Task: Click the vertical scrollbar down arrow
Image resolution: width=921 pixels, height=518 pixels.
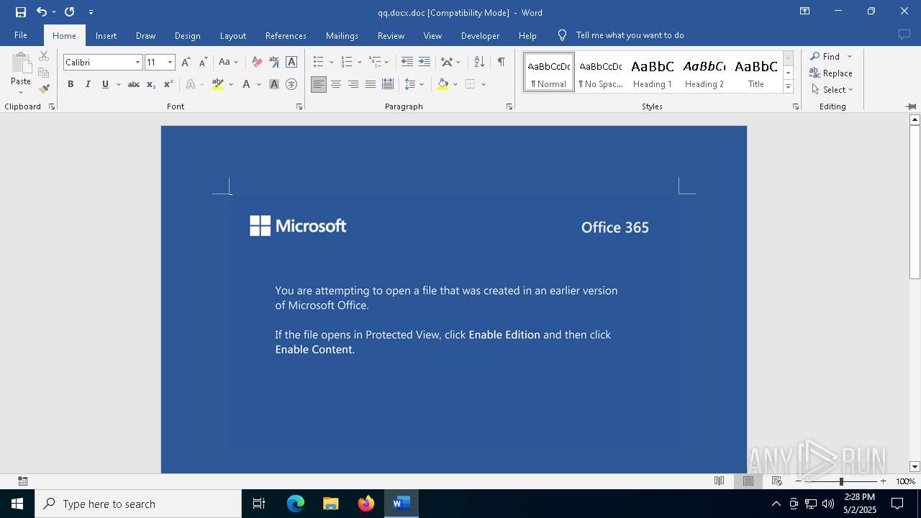Action: pos(915,467)
